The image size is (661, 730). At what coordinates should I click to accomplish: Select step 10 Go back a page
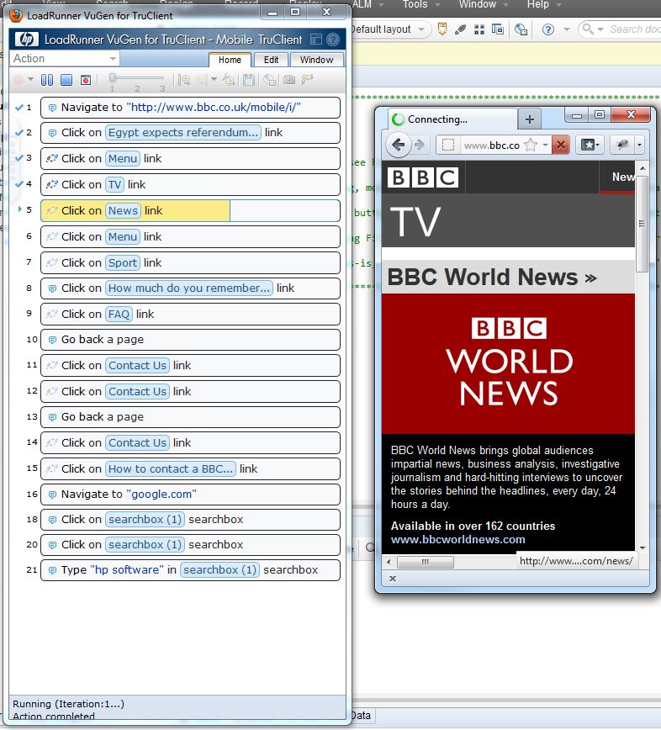190,340
